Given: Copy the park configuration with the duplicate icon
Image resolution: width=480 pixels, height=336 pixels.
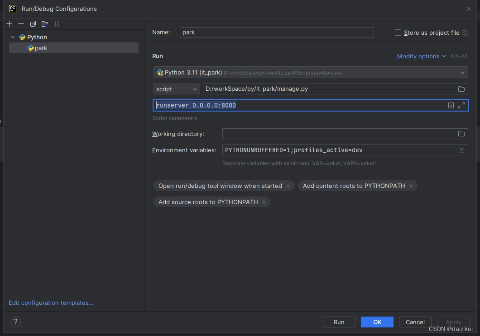Looking at the screenshot, I should 33,24.
